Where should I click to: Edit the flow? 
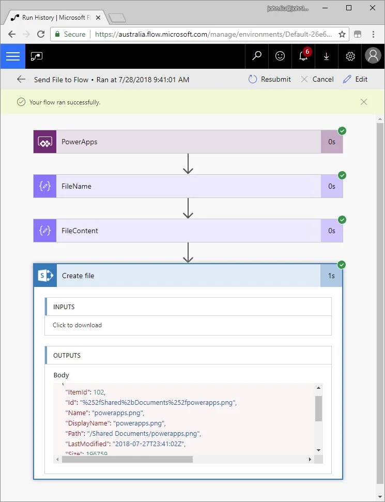pyautogui.click(x=355, y=79)
